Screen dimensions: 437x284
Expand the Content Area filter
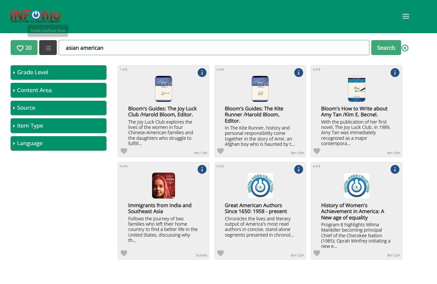coord(58,90)
